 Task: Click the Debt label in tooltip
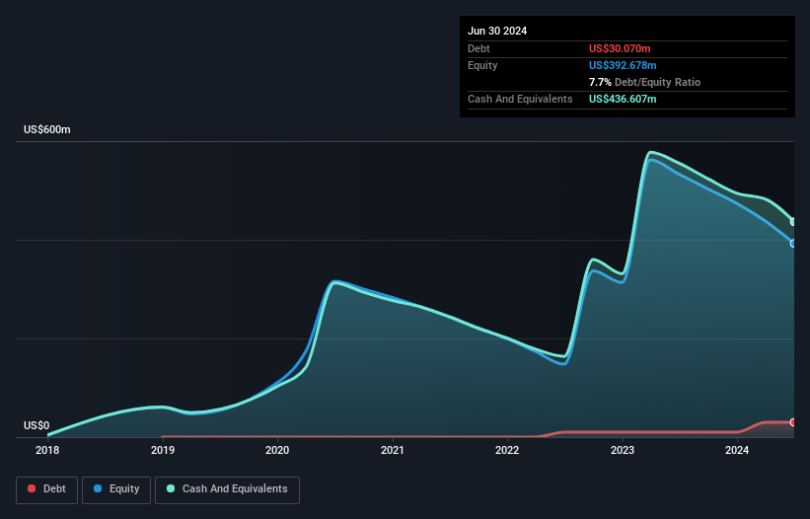click(x=479, y=48)
